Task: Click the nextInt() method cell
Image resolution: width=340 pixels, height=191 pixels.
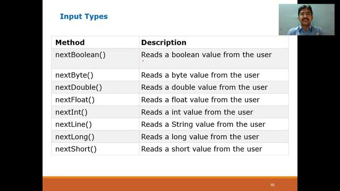Action: click(x=95, y=112)
